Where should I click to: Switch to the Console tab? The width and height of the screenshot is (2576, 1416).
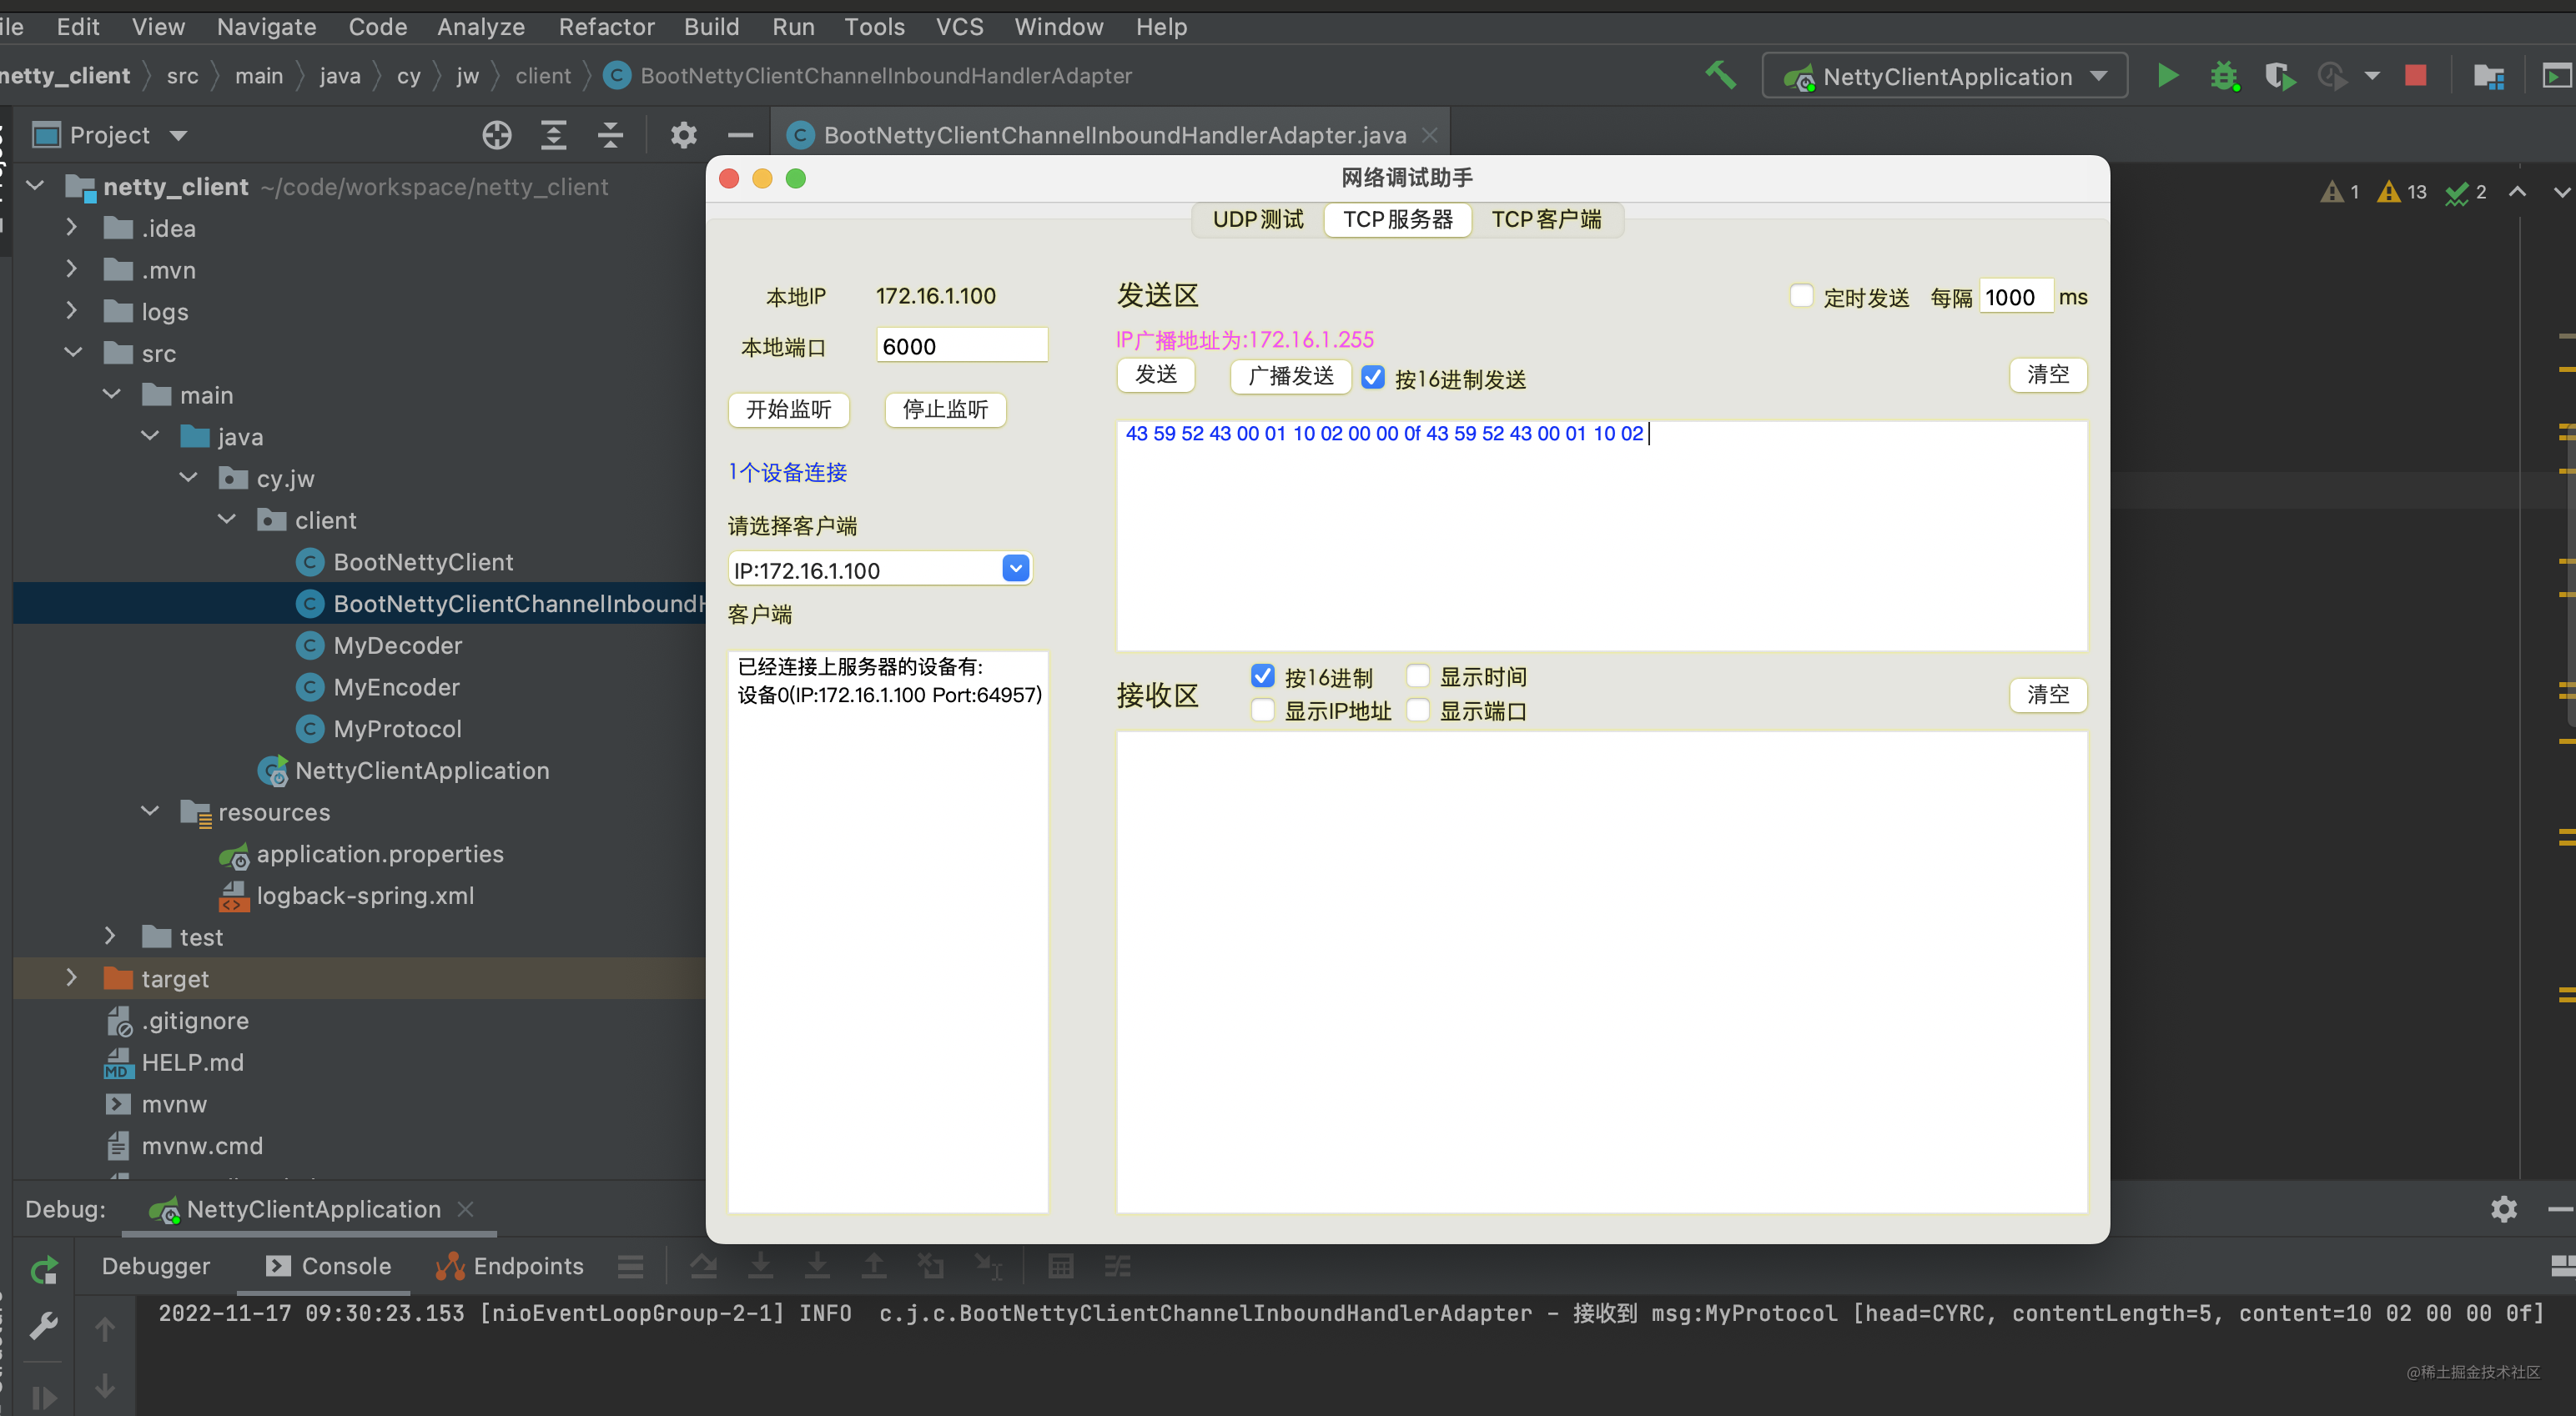coord(328,1266)
